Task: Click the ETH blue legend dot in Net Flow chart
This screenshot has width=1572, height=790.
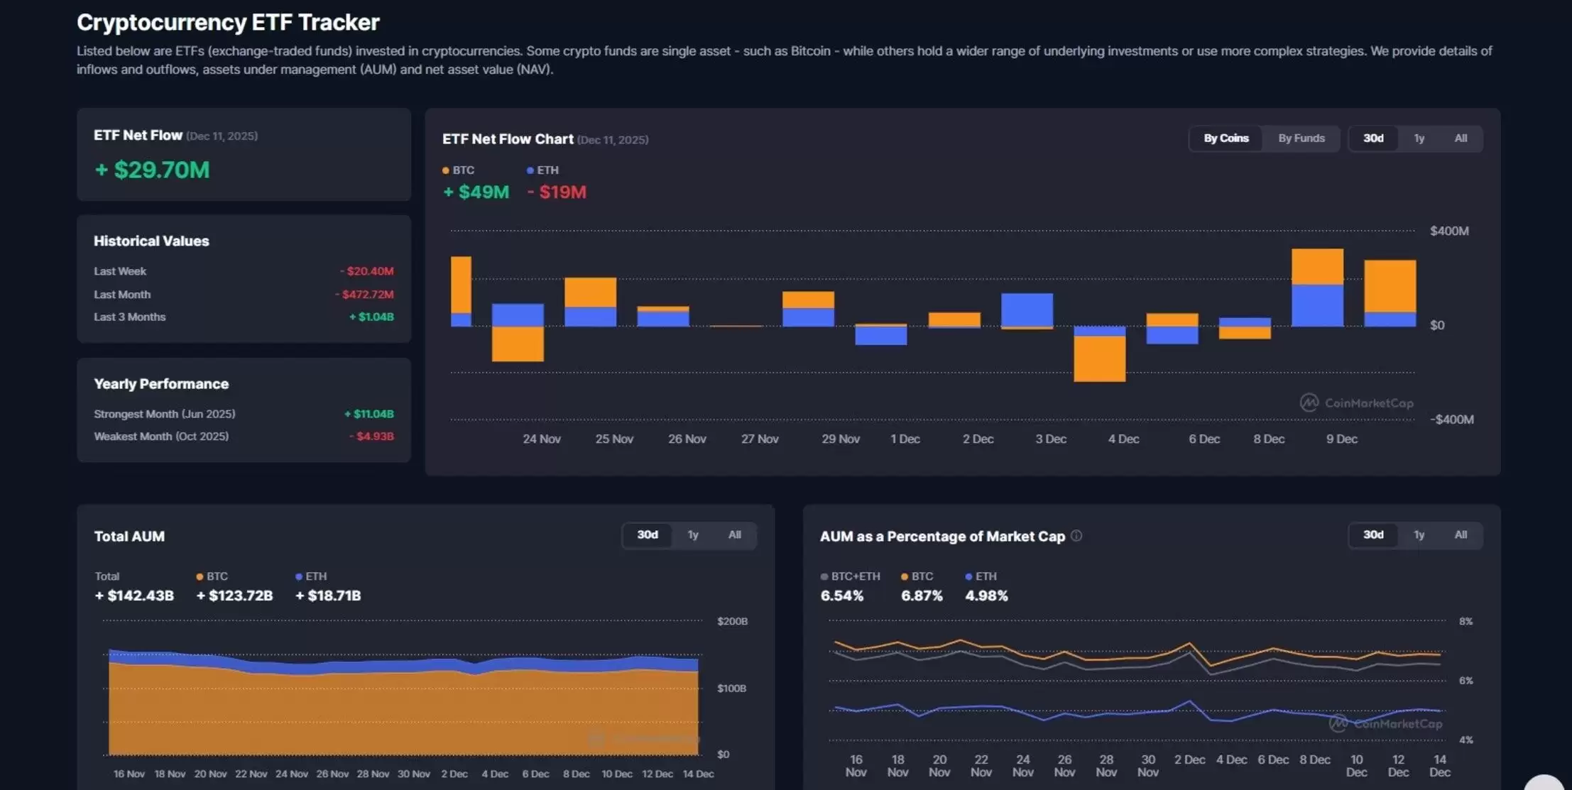Action: (530, 170)
